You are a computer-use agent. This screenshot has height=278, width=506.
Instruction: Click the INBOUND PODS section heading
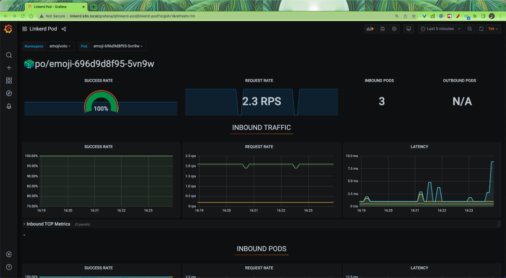(261, 248)
